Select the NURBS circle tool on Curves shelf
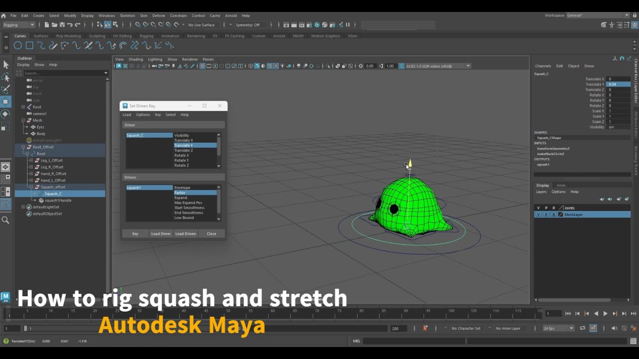 (x=17, y=45)
